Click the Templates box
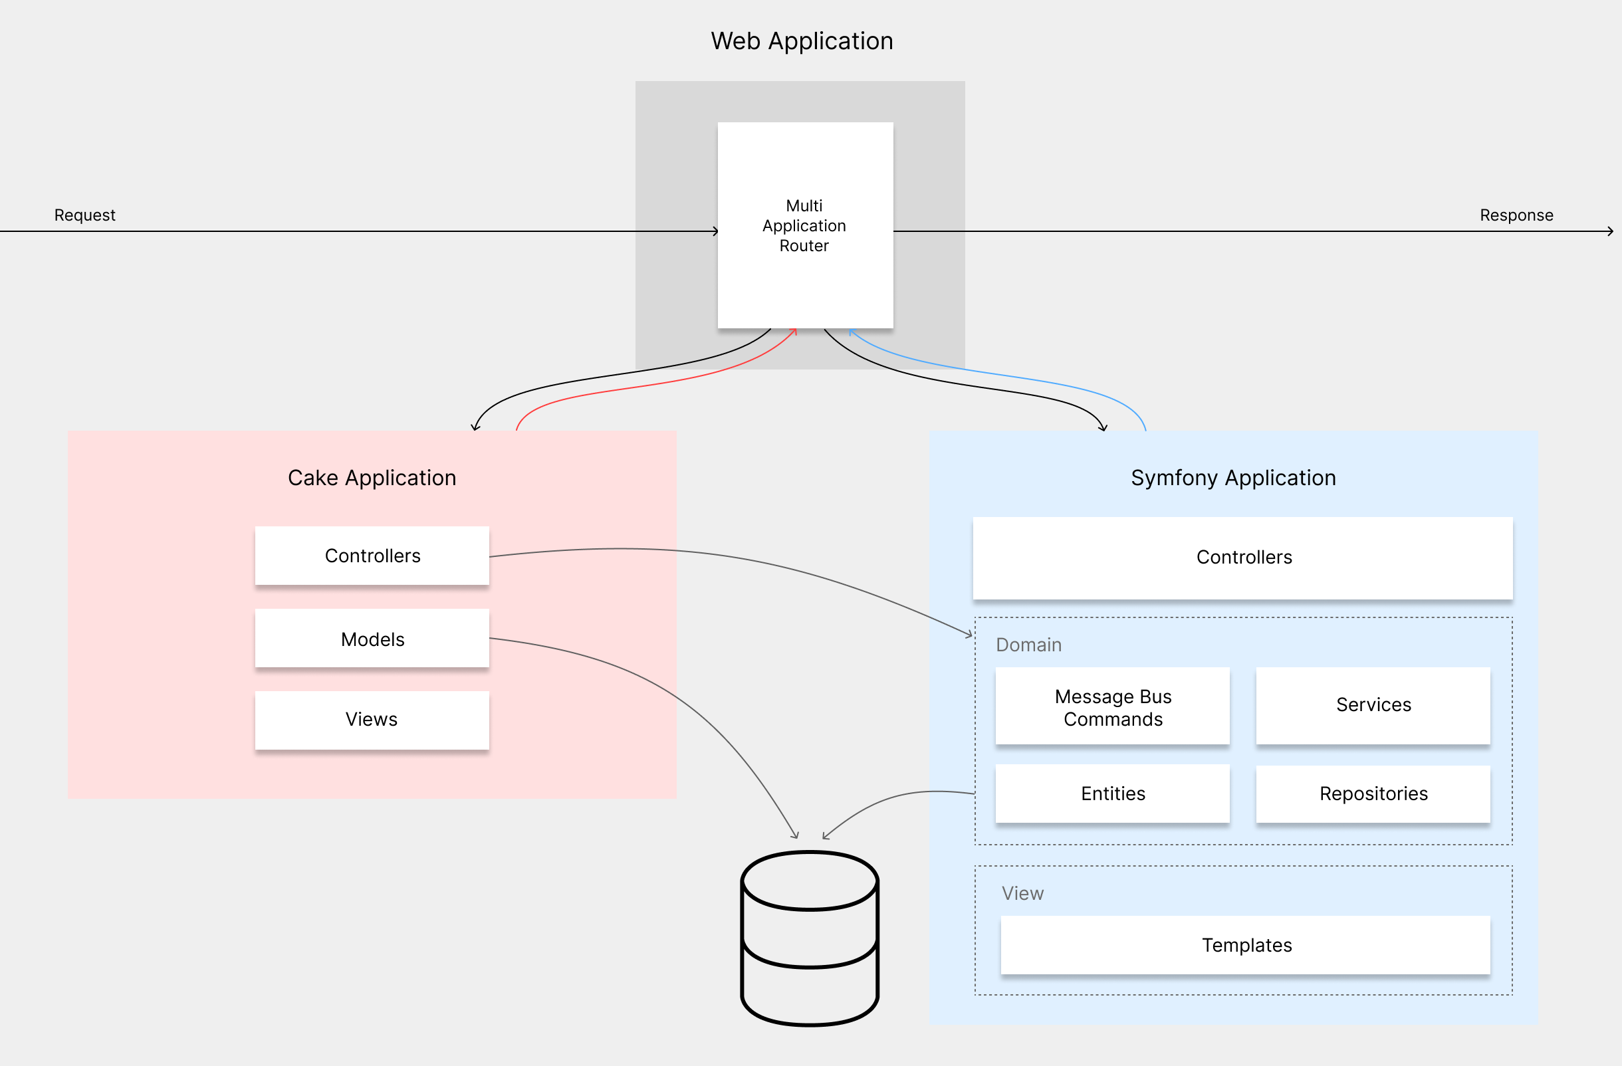Image resolution: width=1622 pixels, height=1066 pixels. pyautogui.click(x=1245, y=945)
